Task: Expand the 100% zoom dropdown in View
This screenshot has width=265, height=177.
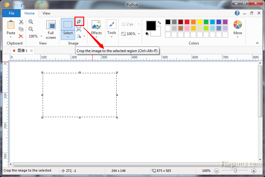Action: [x=33, y=36]
